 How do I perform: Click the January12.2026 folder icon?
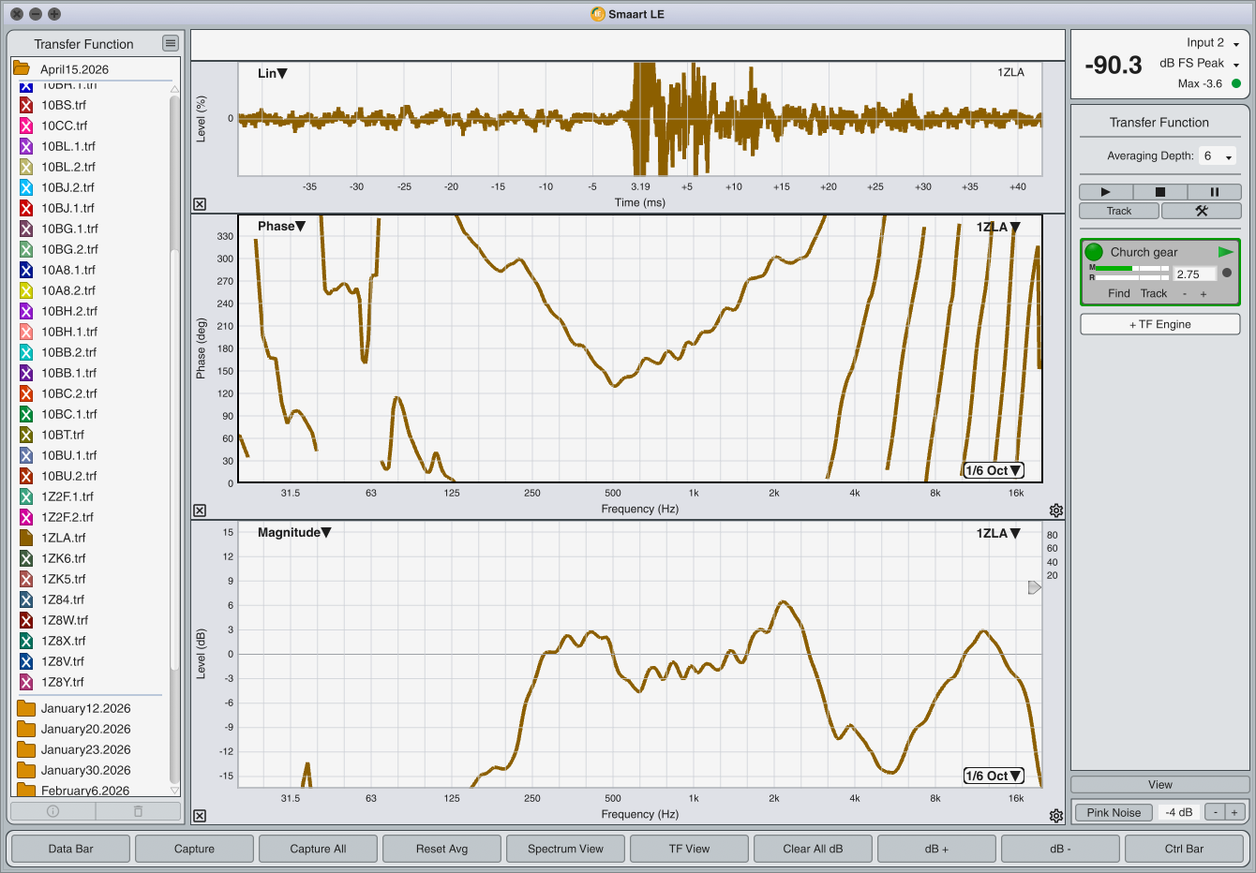click(x=26, y=708)
